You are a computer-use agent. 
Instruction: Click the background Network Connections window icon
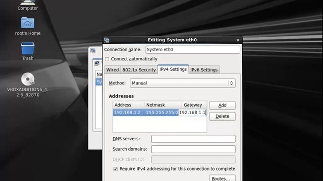click(x=93, y=50)
